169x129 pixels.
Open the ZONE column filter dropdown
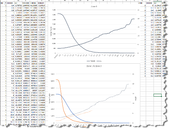[x=5, y=3]
